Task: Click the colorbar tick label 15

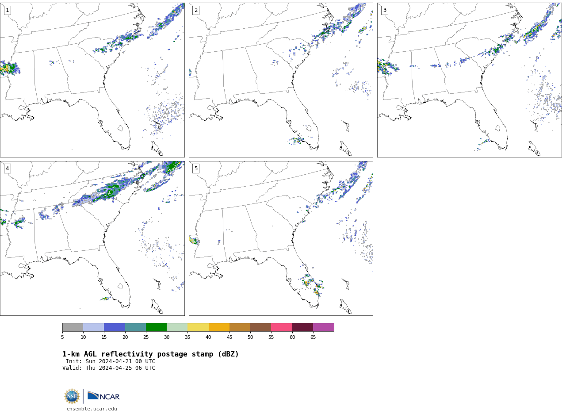Action: (104, 337)
